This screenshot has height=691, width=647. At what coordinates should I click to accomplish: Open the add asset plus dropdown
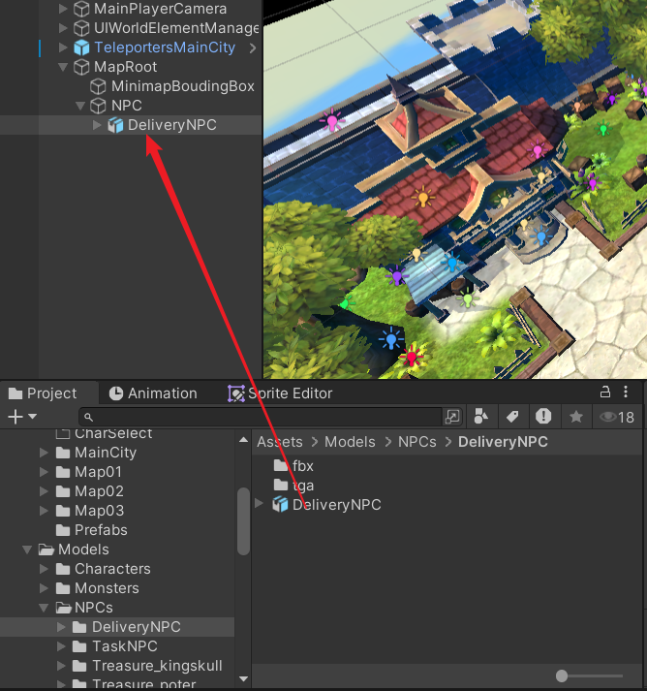22,417
